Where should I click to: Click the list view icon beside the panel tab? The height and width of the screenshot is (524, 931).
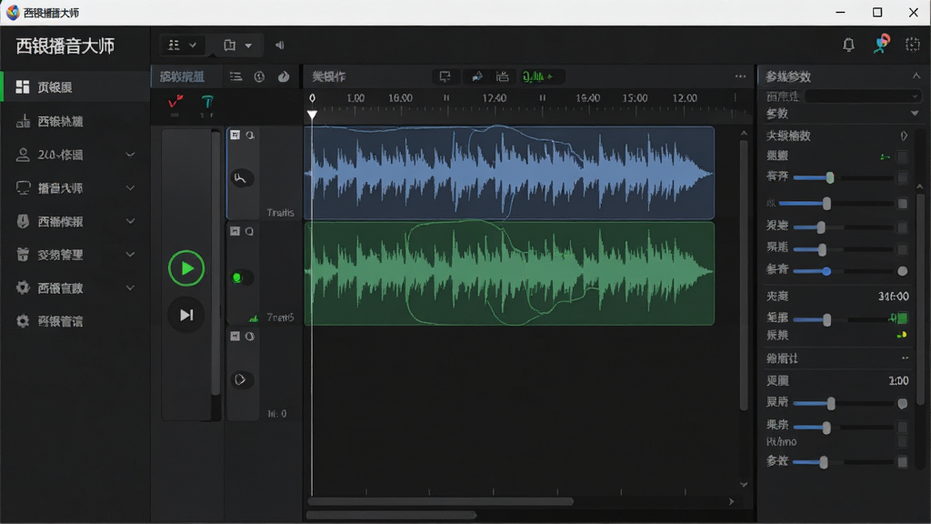tap(235, 76)
